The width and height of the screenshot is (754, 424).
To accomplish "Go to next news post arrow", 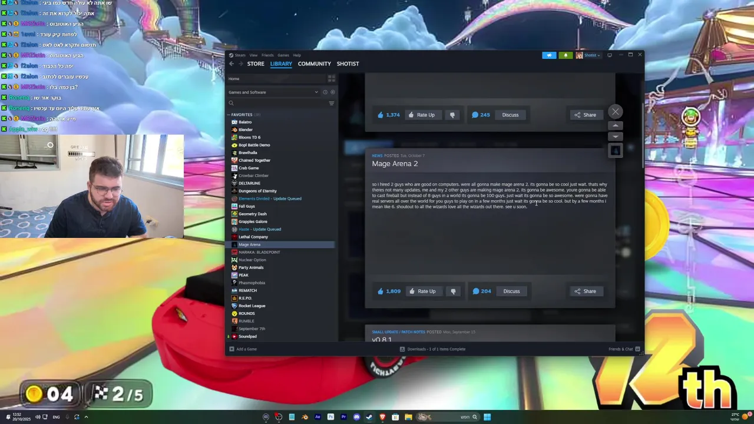I will click(615, 137).
